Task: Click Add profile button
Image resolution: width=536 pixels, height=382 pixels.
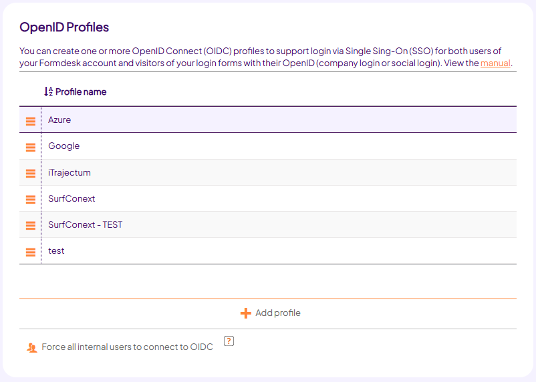Action: (271, 313)
